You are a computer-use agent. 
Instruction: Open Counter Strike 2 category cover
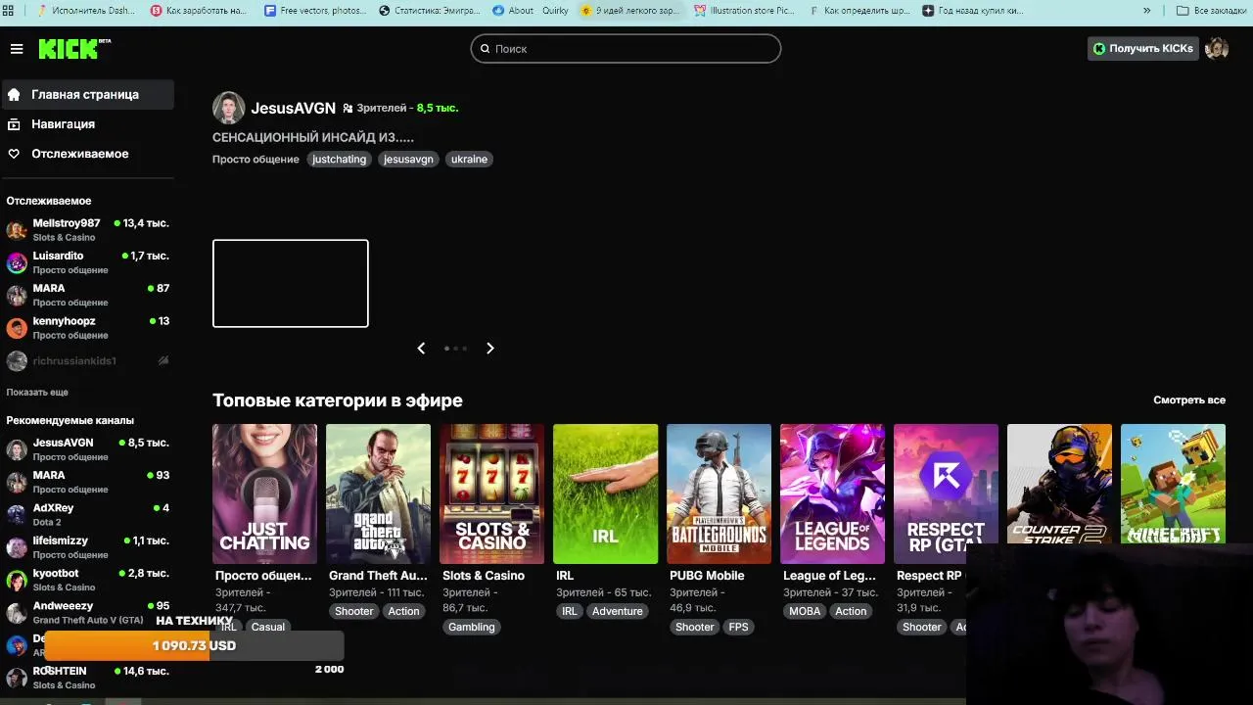pyautogui.click(x=1059, y=484)
